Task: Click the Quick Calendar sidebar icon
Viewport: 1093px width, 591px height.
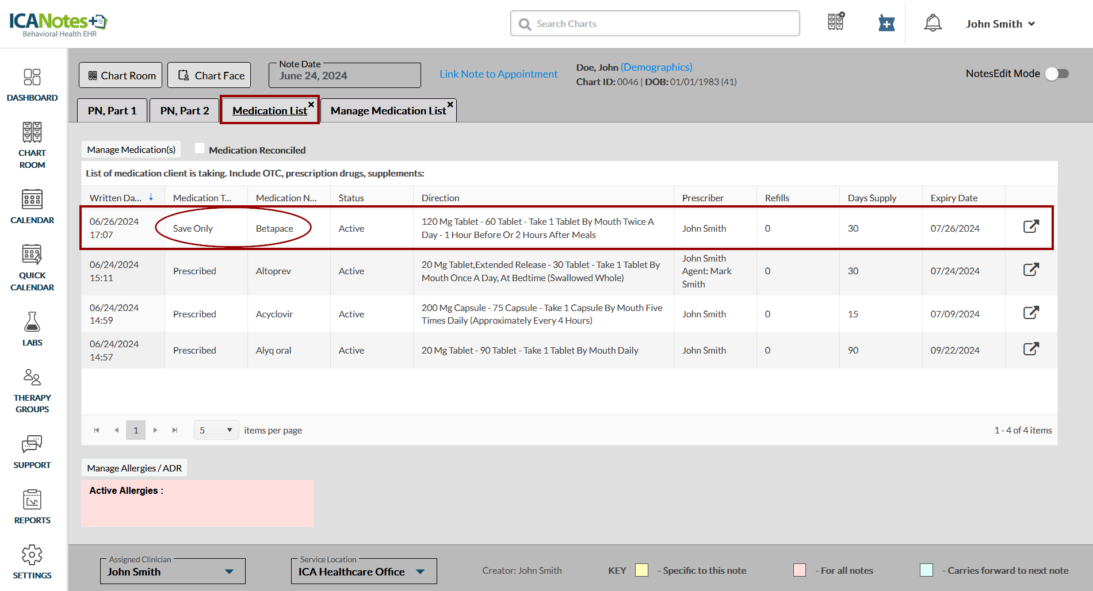Action: pyautogui.click(x=32, y=255)
